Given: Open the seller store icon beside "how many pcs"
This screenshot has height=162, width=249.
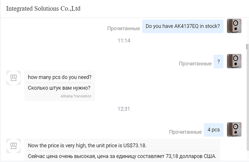Looking at the screenshot, I should tap(14, 78).
